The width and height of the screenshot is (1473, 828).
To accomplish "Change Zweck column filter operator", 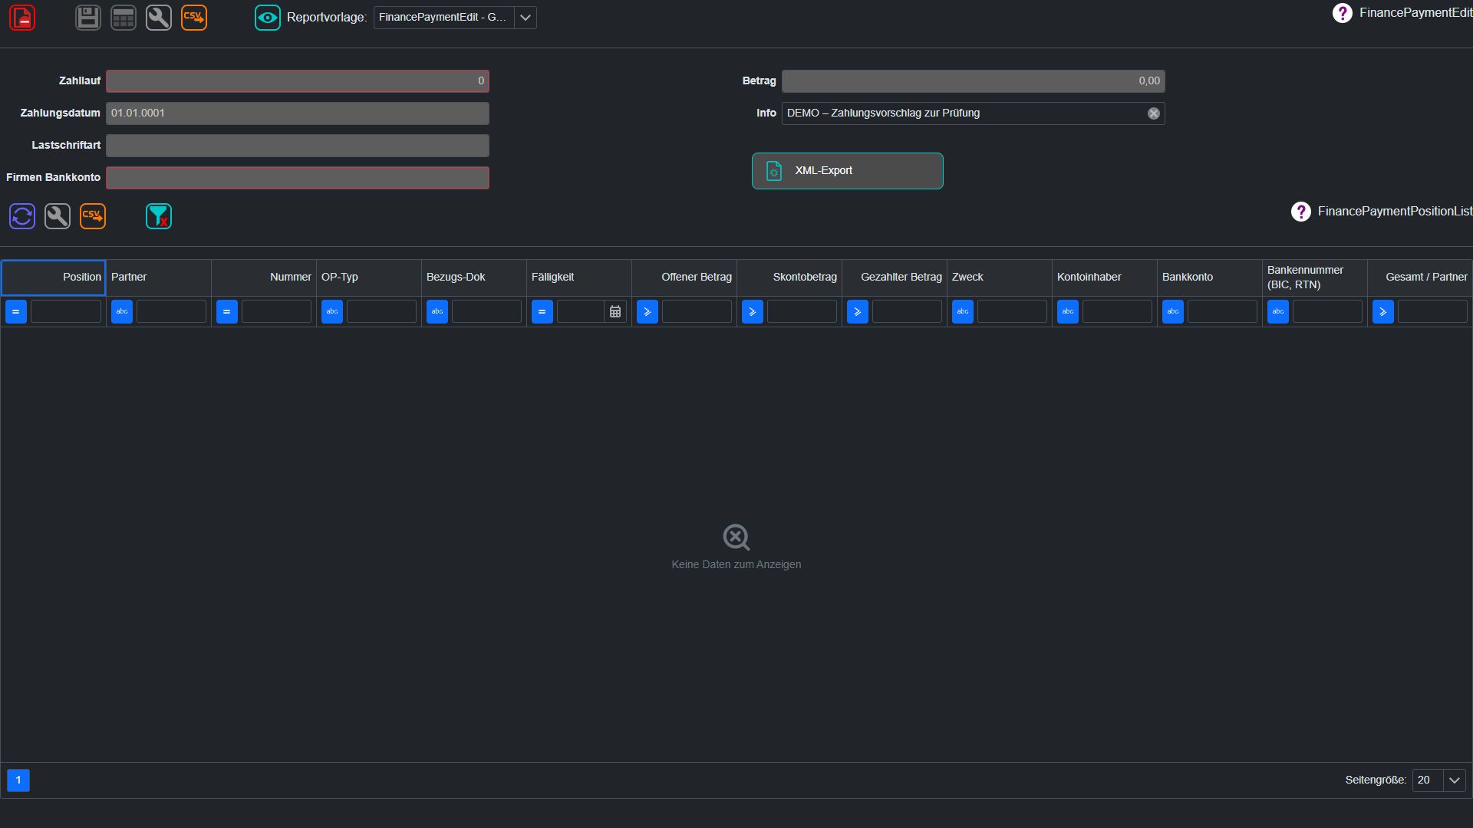I will pos(963,312).
